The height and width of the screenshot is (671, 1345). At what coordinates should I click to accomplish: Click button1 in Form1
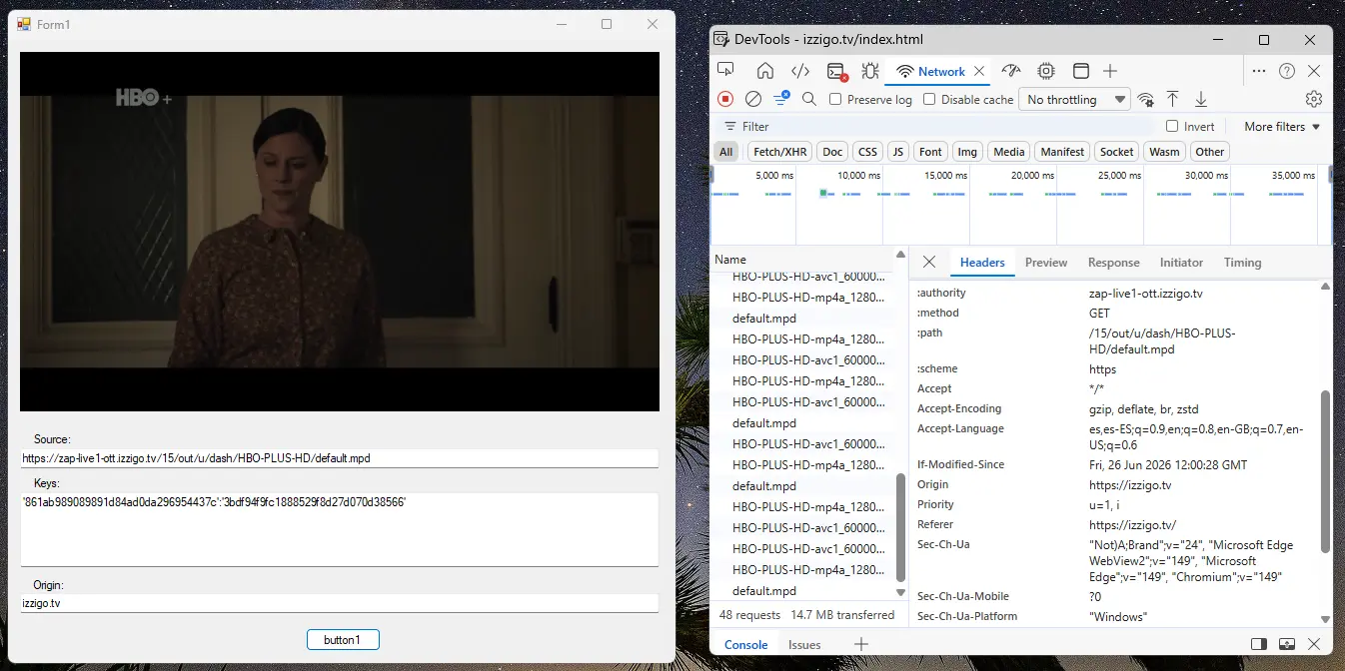(342, 639)
